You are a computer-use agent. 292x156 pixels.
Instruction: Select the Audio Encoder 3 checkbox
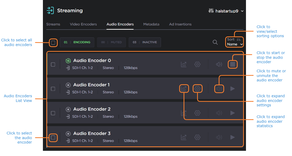coord(53,137)
